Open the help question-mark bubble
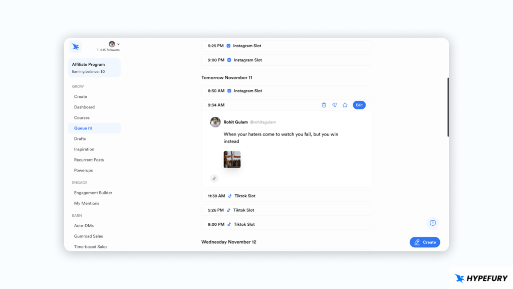This screenshot has width=513, height=289. point(432,223)
